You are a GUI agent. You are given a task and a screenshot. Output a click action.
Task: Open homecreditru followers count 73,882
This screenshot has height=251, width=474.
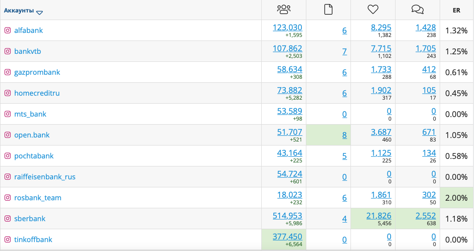(x=289, y=90)
